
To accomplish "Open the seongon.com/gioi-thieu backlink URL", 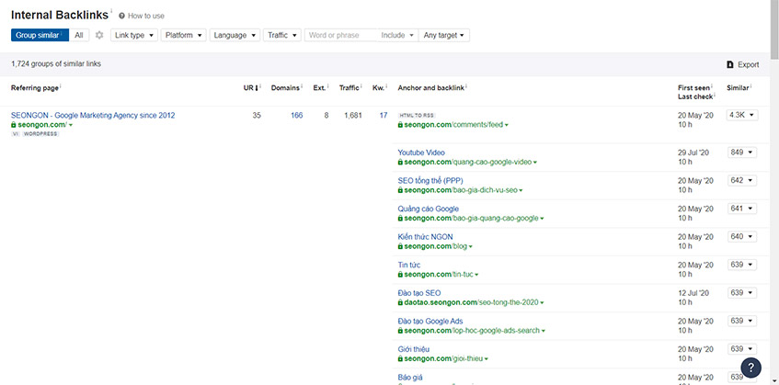I will pyautogui.click(x=442, y=358).
